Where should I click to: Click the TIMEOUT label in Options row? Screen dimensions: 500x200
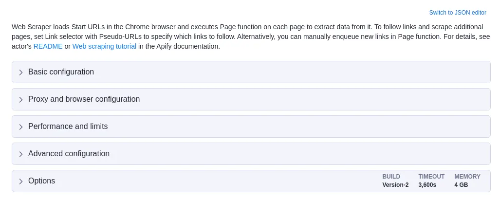[x=431, y=177]
